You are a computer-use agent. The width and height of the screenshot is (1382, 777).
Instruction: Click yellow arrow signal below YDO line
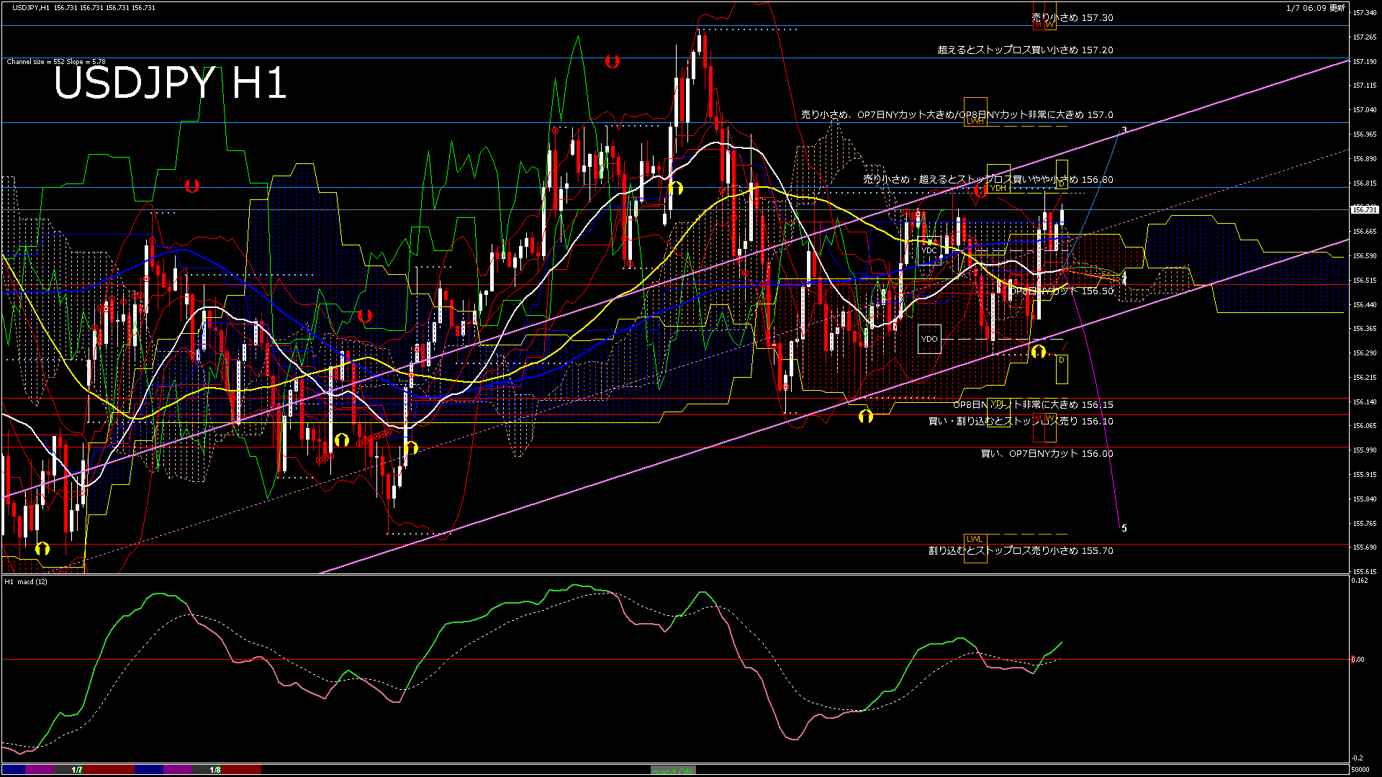1038,352
